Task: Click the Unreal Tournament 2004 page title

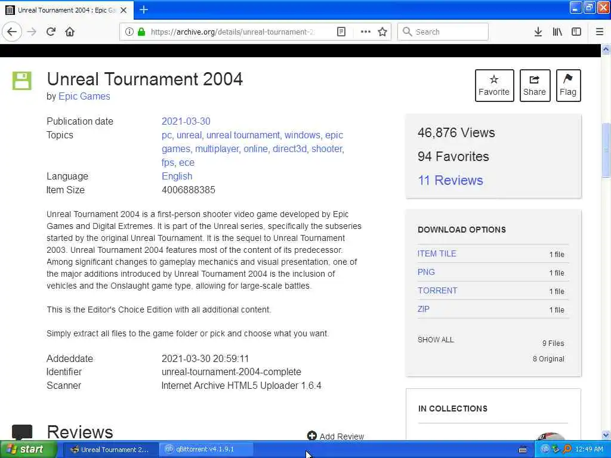Action: [144, 79]
